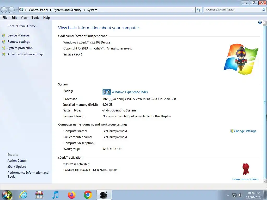Screen dimensions: 267x200
Task: Click the shield icon beside Device Manager
Action: 3,35
